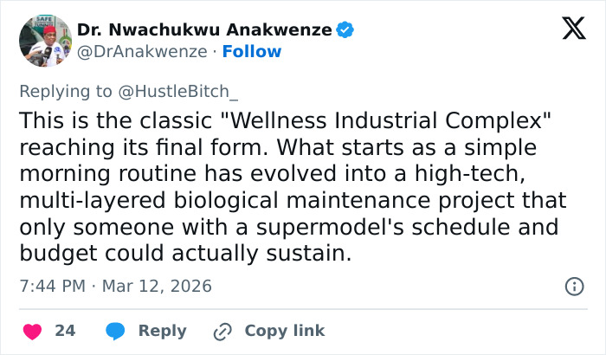Click the 7:44 PM time
606x355 pixels.
pyautogui.click(x=50, y=286)
